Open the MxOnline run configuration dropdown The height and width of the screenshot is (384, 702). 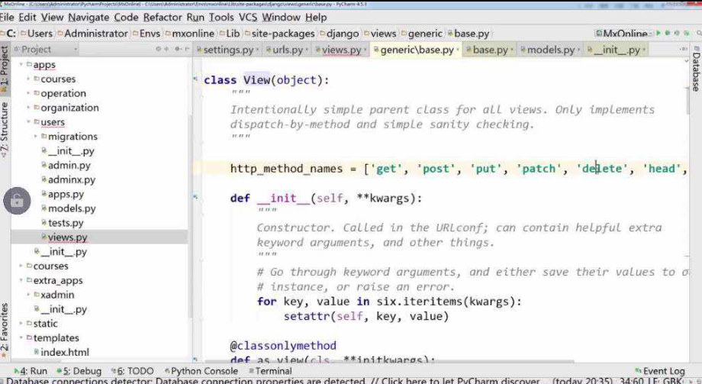(x=623, y=34)
